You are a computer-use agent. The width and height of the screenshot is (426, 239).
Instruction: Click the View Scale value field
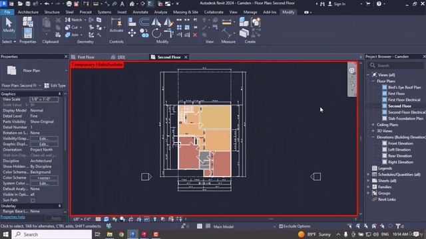(44, 100)
